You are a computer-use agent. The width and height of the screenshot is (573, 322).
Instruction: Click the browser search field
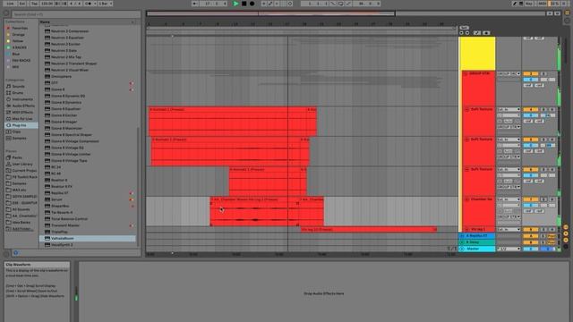(76, 14)
